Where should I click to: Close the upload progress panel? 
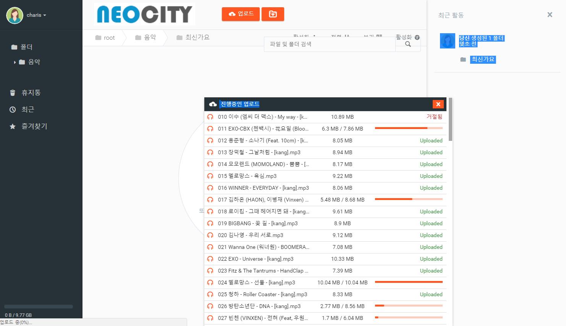tap(438, 104)
